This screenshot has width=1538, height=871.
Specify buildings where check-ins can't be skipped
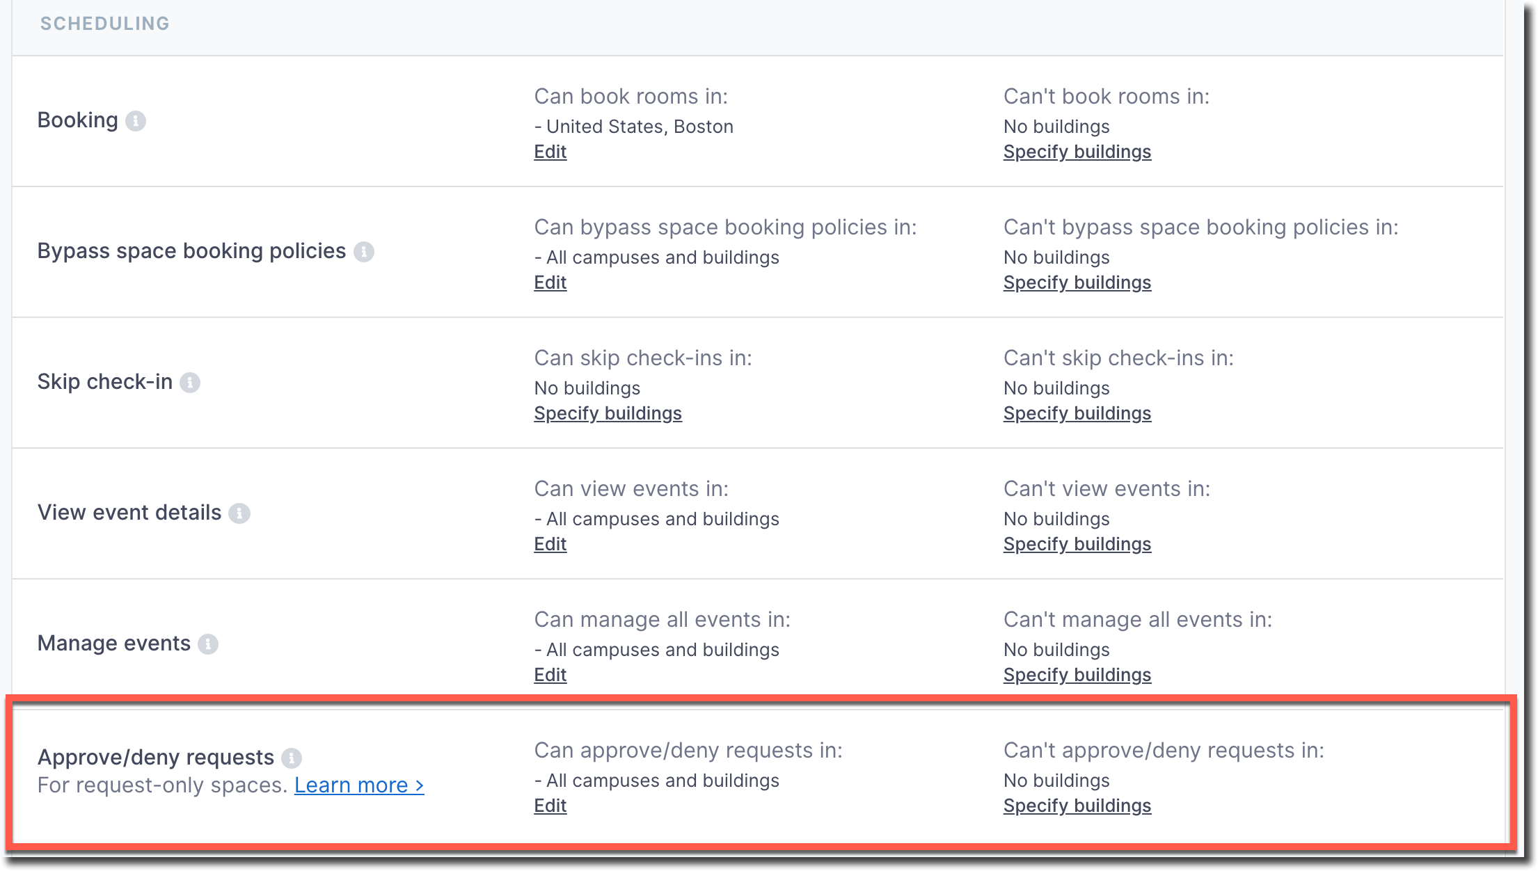[1077, 413]
